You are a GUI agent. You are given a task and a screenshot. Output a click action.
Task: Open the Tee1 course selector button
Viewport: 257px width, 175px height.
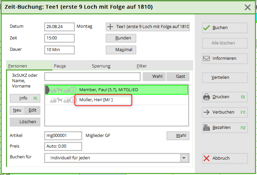click(x=148, y=27)
